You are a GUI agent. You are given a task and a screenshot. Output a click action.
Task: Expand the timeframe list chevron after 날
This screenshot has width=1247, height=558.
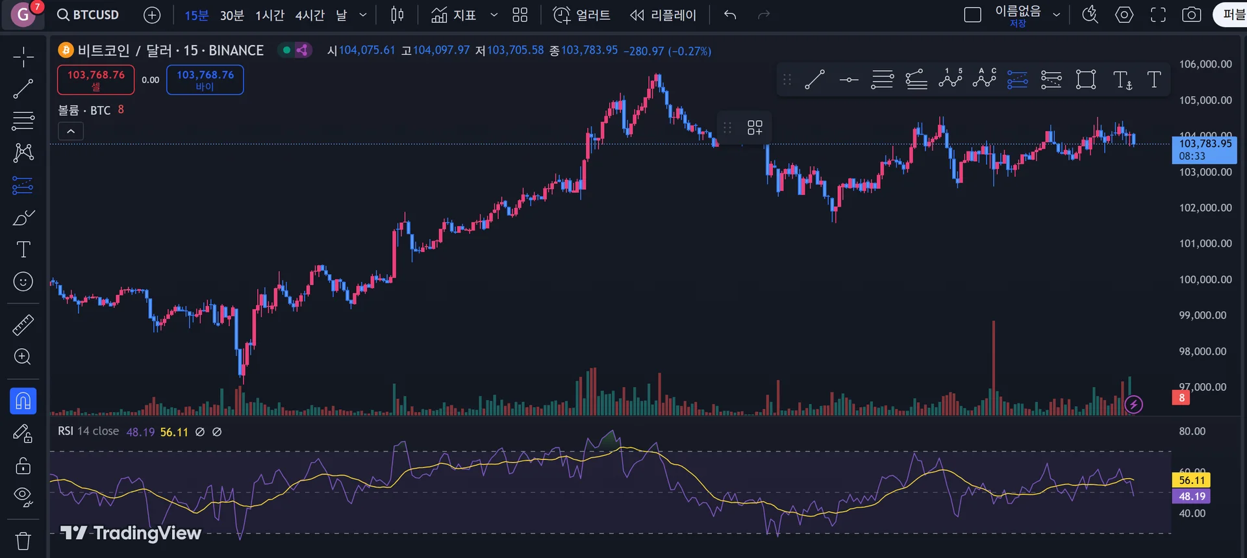[363, 15]
